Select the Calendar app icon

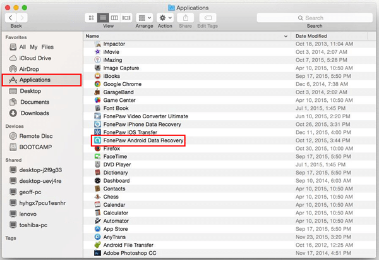[97, 205]
